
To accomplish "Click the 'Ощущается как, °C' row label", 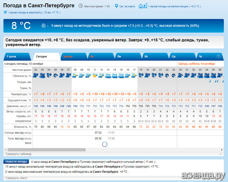I will point(20,100).
